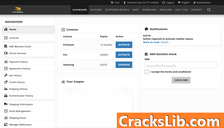Select Job History in the navigation

click(28, 75)
